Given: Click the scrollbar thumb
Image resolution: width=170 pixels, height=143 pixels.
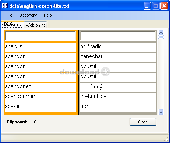Looking at the screenshot, I should [161, 38].
